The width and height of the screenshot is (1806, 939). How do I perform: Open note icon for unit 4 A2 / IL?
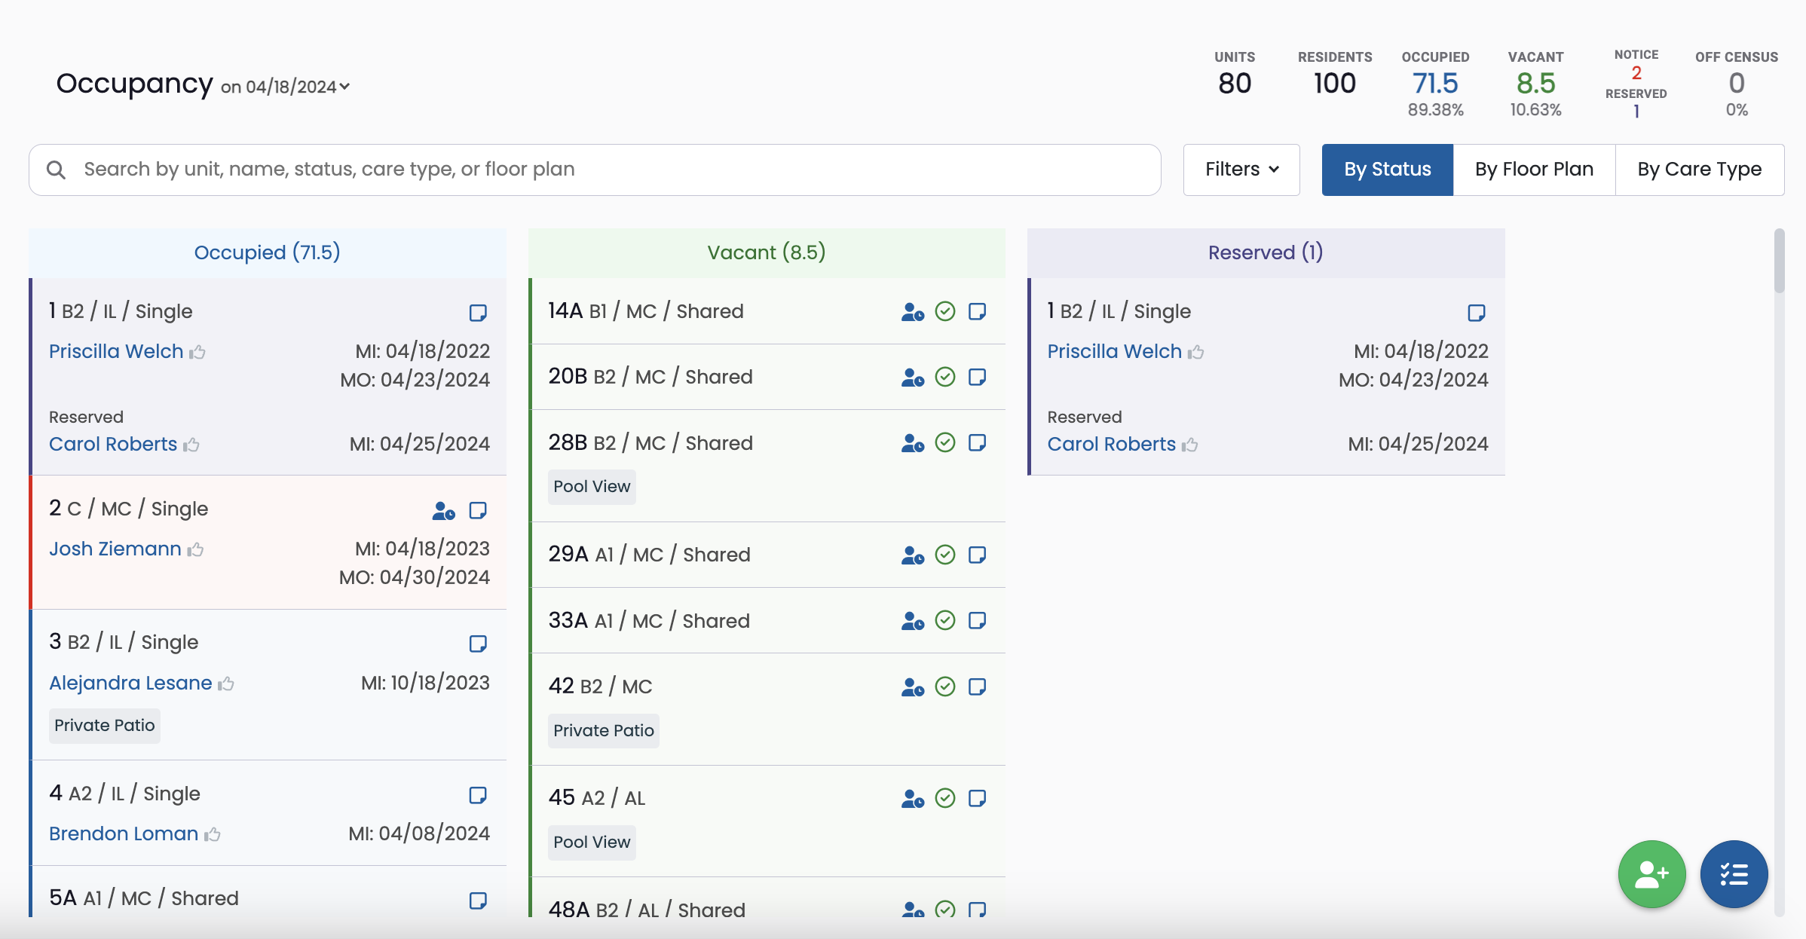tap(478, 795)
